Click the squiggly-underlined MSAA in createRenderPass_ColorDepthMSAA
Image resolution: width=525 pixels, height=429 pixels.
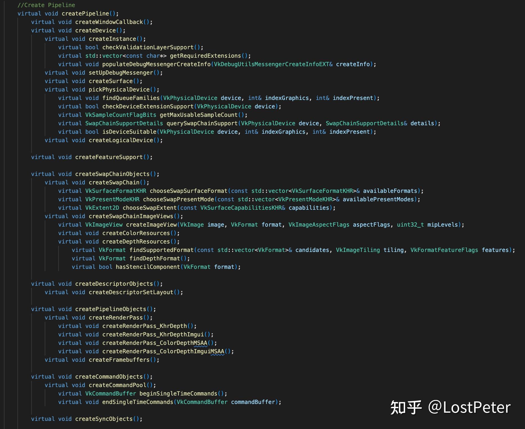pos(201,343)
